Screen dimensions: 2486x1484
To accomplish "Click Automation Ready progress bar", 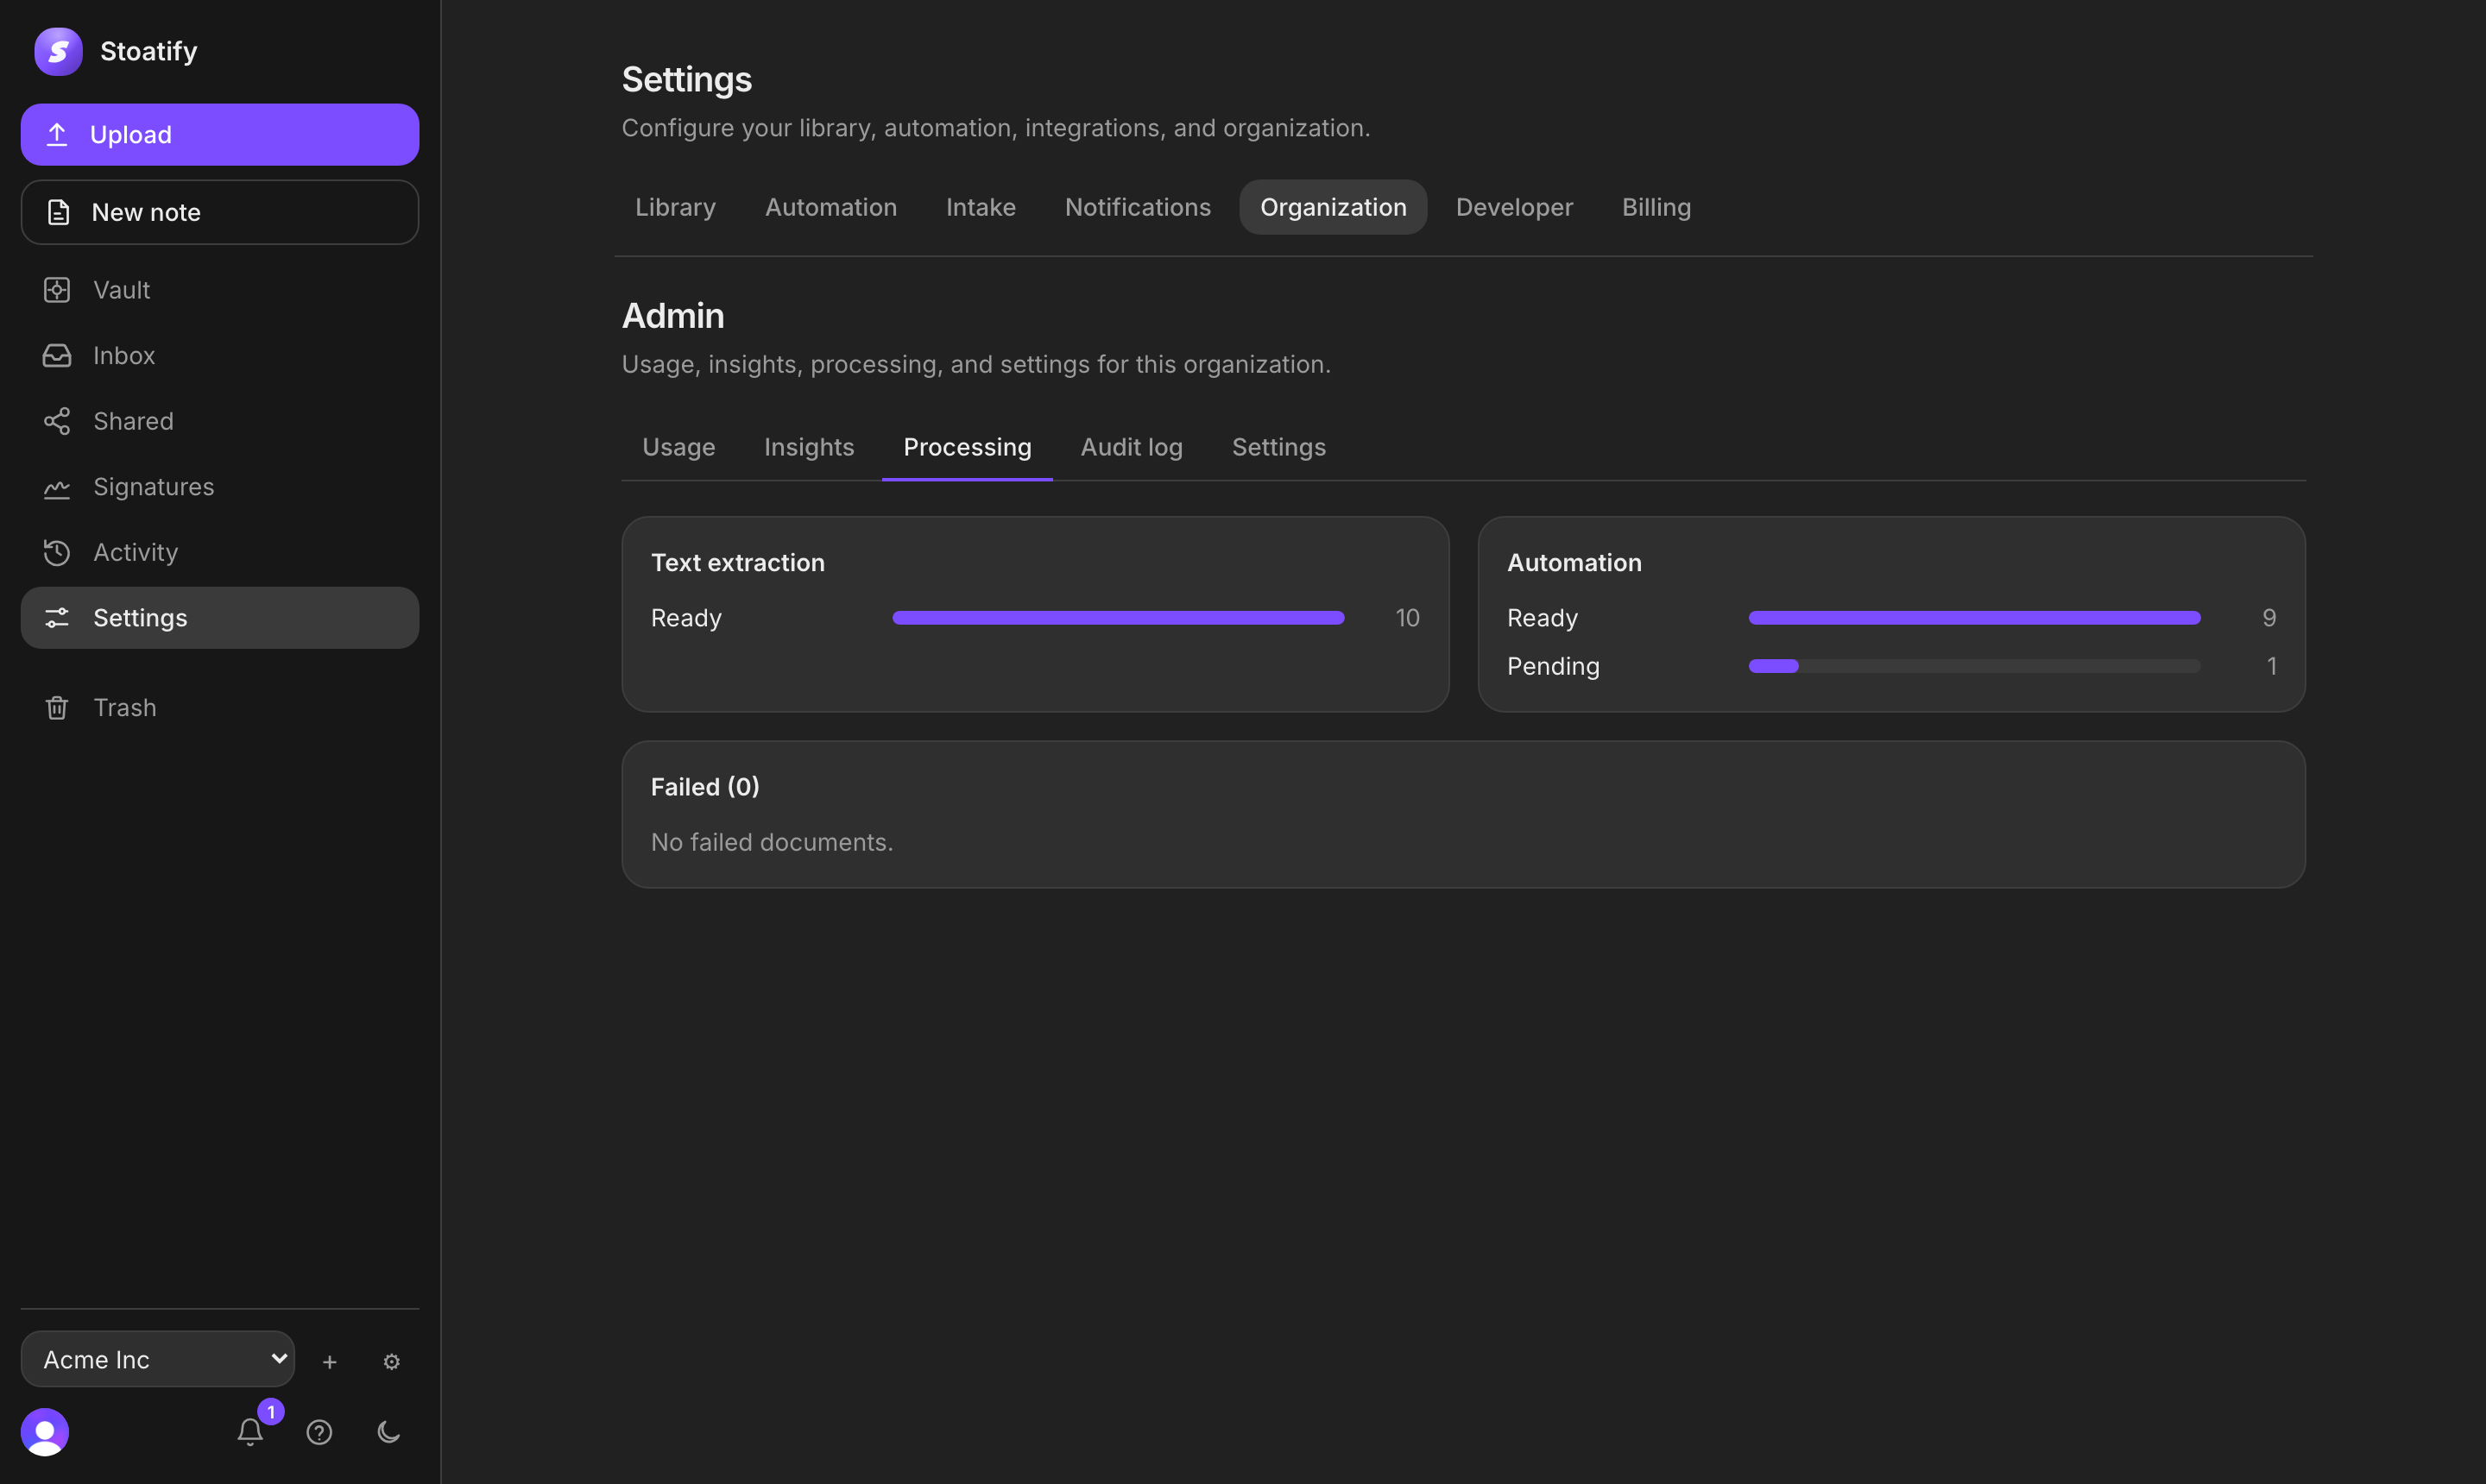I will point(1974,618).
